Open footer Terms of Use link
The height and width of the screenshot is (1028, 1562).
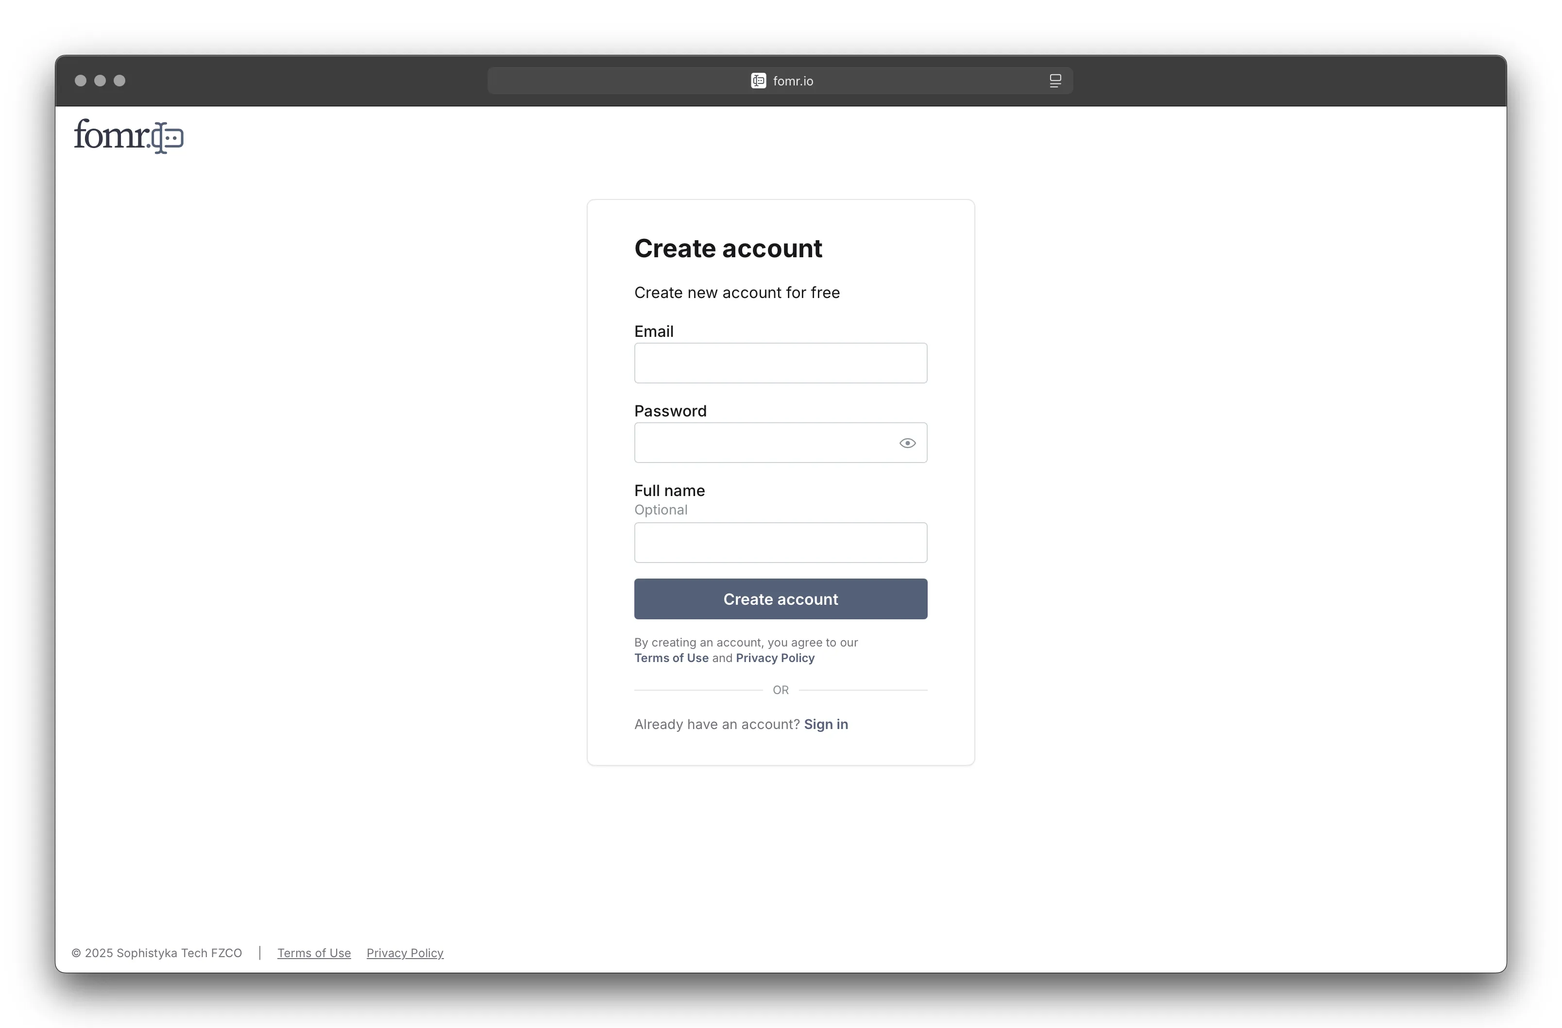(x=314, y=953)
